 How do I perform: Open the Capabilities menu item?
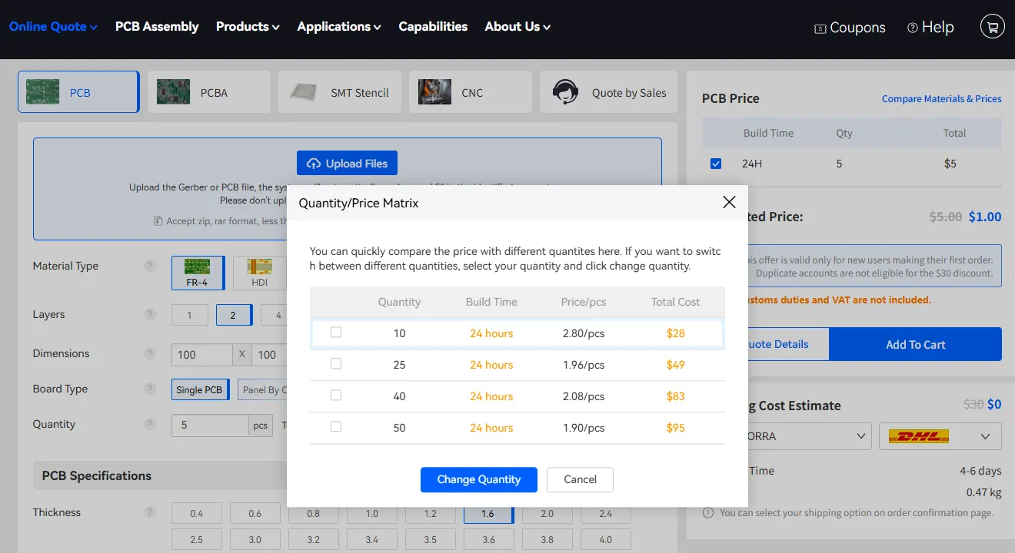coord(433,26)
